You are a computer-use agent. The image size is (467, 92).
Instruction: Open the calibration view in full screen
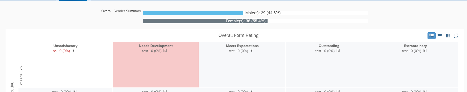[x=456, y=36]
